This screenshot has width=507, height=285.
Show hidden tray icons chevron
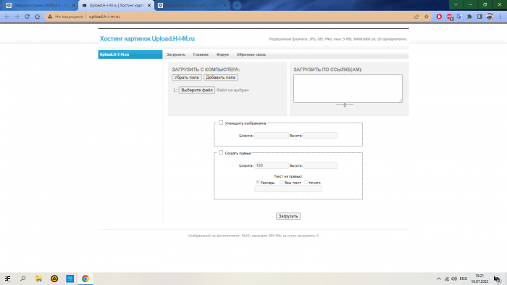coord(439,278)
